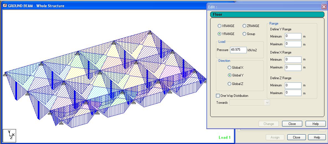Click the Define X Range label
This screenshot has width=328, height=144.
click(280, 52)
